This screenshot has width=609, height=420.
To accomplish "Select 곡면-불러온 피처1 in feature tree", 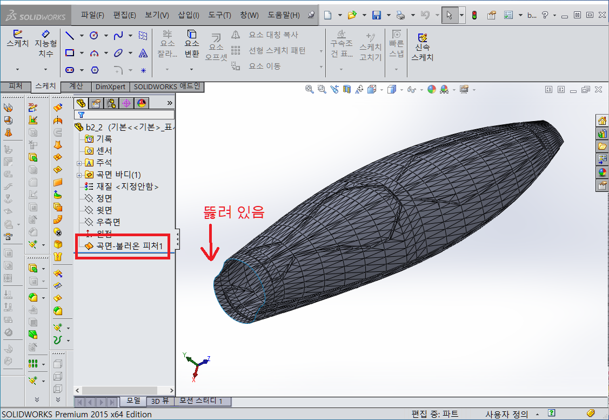I will tap(124, 246).
